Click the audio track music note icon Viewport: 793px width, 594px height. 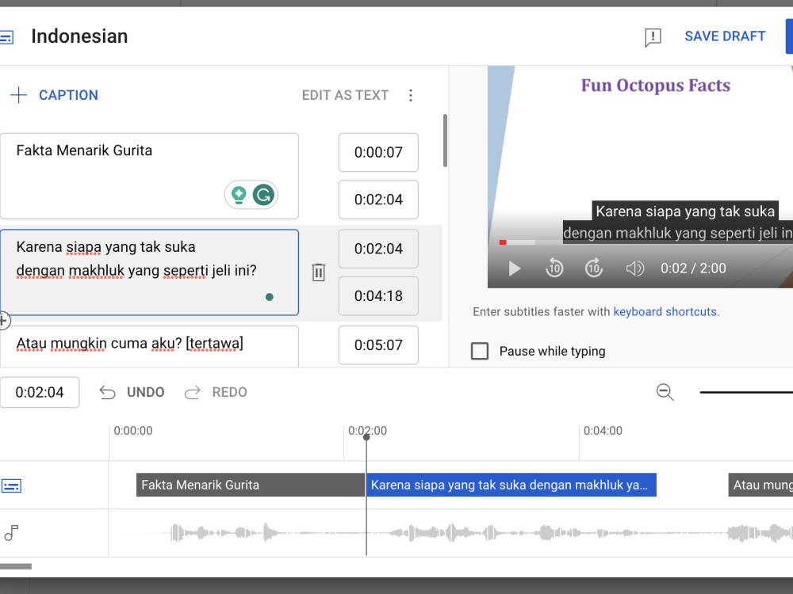tap(11, 533)
